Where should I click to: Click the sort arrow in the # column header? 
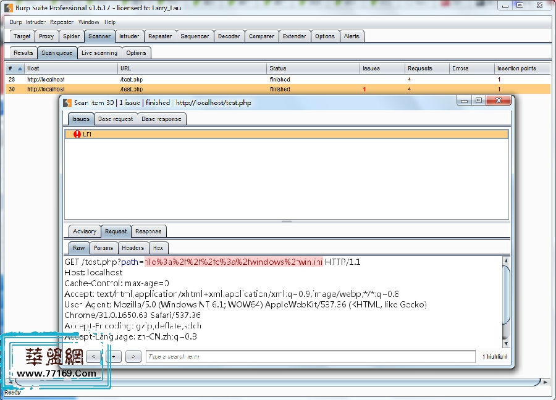coord(19,69)
